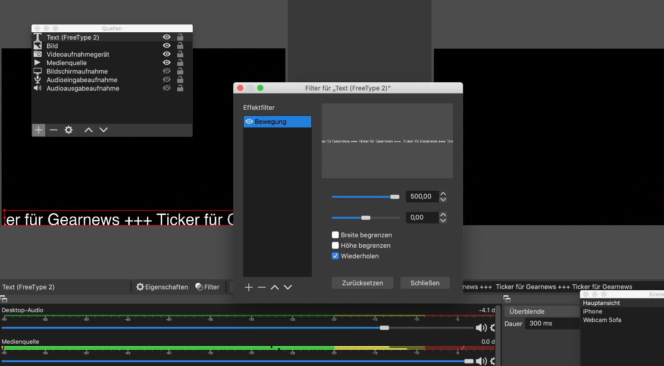Uncheck the Wiederholen checkbox

coord(335,256)
